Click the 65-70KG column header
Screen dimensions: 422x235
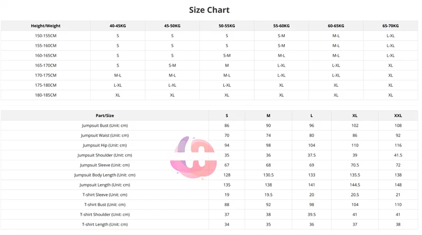tap(390, 26)
